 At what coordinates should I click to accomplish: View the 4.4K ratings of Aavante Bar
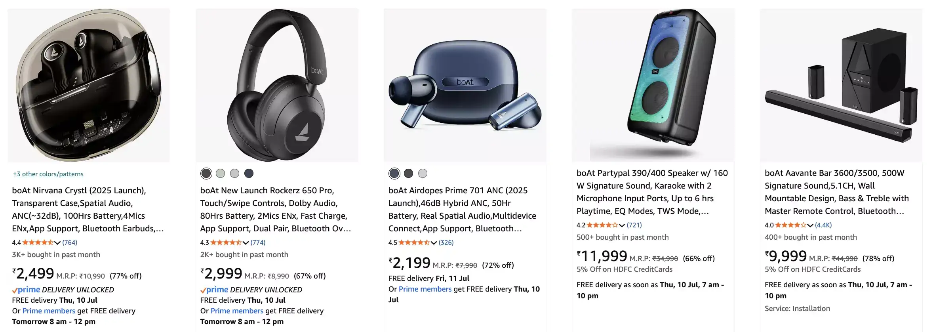click(x=823, y=225)
